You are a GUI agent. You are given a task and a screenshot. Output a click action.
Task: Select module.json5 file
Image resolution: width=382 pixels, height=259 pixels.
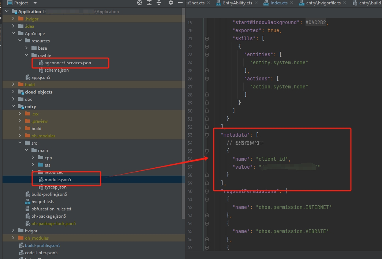click(58, 179)
